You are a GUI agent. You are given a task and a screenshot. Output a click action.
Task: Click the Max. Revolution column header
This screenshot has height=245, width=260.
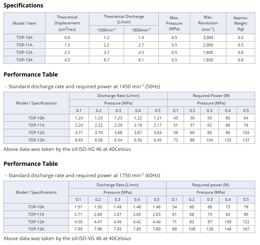point(208,23)
